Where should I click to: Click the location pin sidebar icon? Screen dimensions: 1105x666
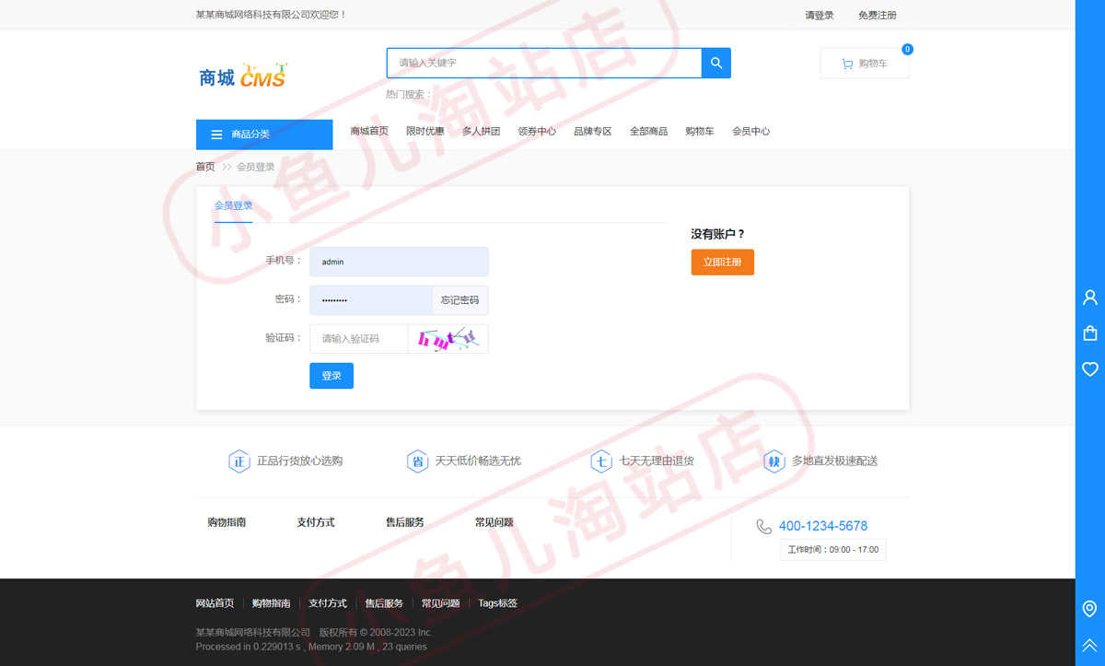1089,609
